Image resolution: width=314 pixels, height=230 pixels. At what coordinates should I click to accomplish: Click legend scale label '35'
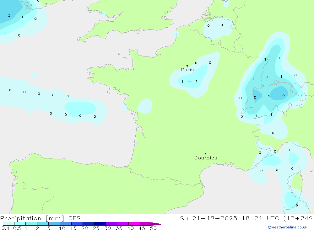coord(119,228)
